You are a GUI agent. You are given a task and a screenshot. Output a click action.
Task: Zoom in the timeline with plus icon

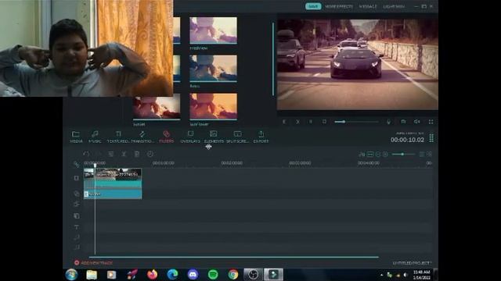pos(385,155)
